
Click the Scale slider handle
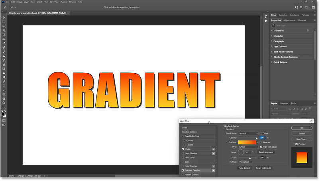click(x=249, y=158)
